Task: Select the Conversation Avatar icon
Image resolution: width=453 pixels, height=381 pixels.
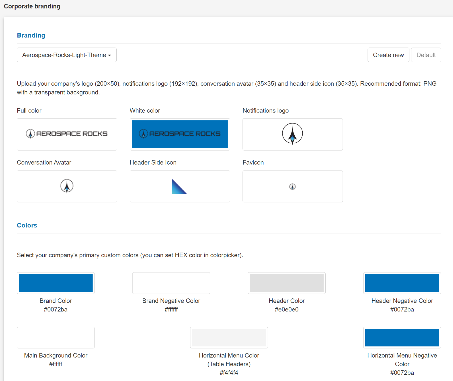Action: click(67, 186)
